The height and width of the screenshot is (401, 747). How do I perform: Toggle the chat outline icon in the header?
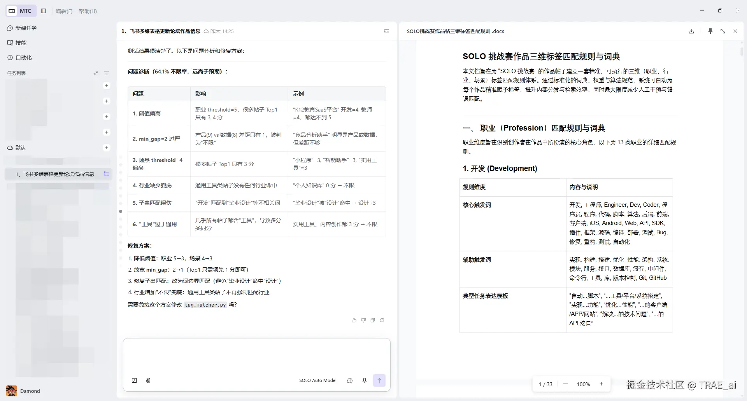point(387,31)
